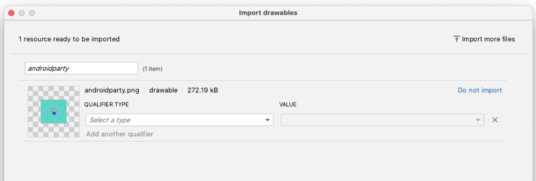Click the Value dropdown arrow
536x181 pixels.
pos(478,120)
